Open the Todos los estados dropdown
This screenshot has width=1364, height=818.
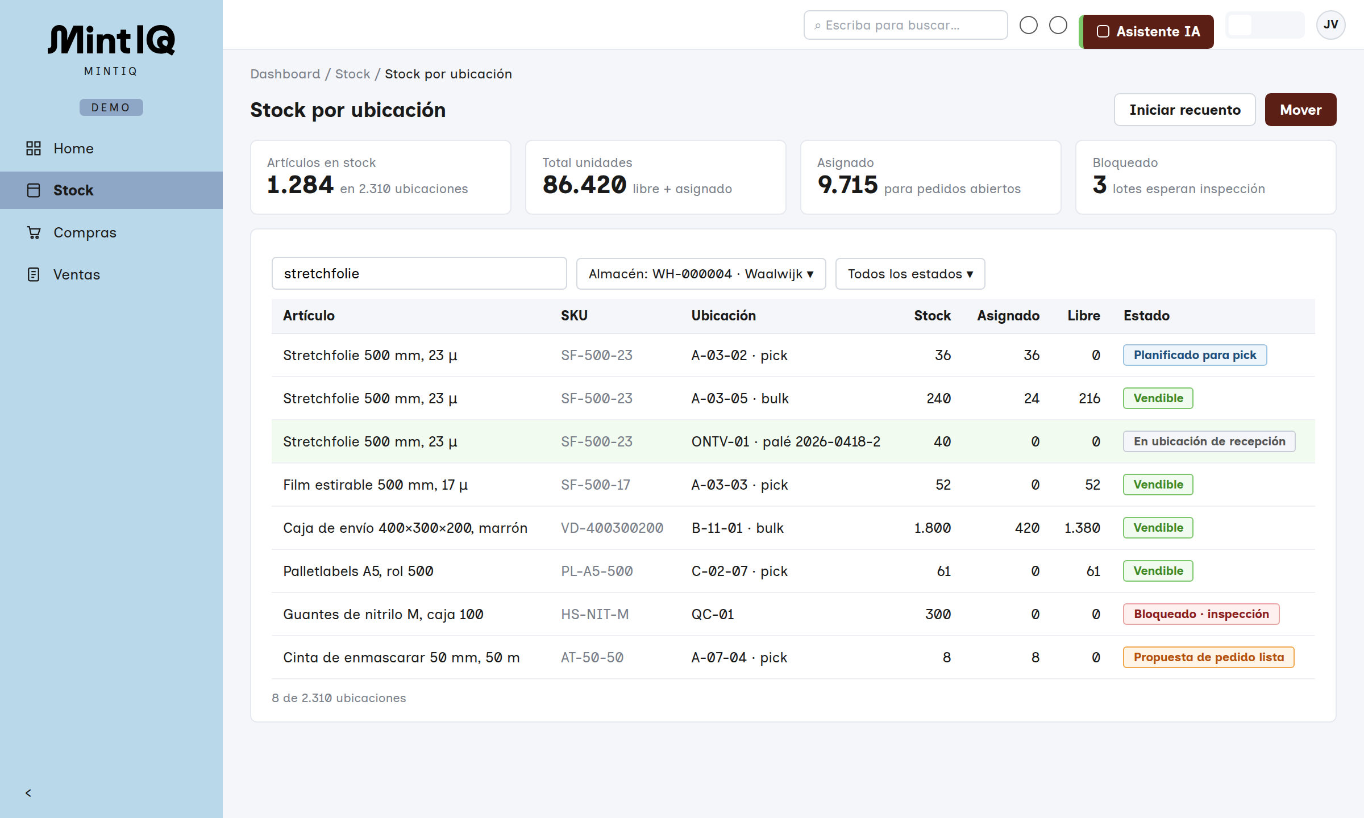click(x=910, y=274)
